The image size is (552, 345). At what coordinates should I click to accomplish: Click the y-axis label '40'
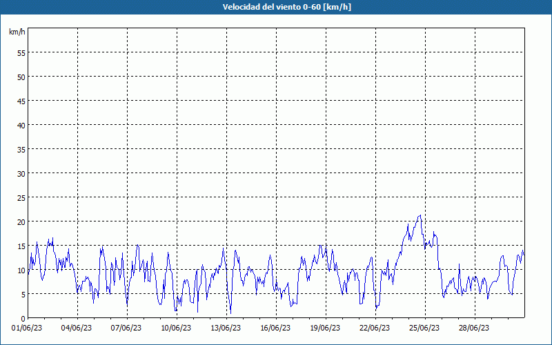[x=21, y=126]
